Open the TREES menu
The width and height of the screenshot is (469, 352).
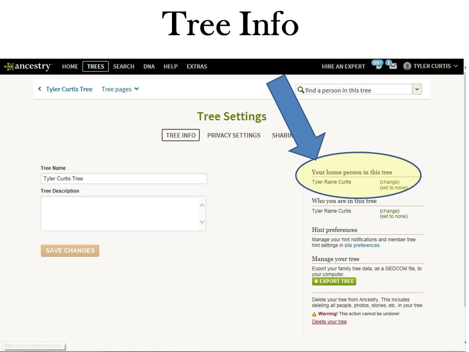pyautogui.click(x=95, y=66)
